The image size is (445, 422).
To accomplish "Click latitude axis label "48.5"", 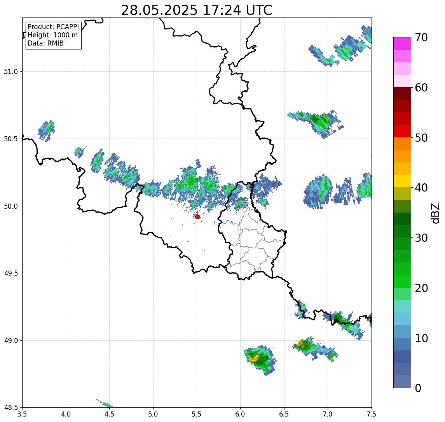I will (11, 408).
